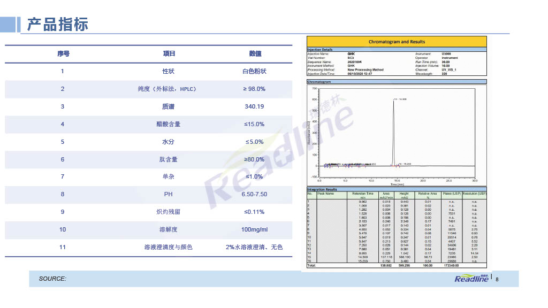Click the Injection Details section header
The height and width of the screenshot is (308, 548).
click(320, 50)
